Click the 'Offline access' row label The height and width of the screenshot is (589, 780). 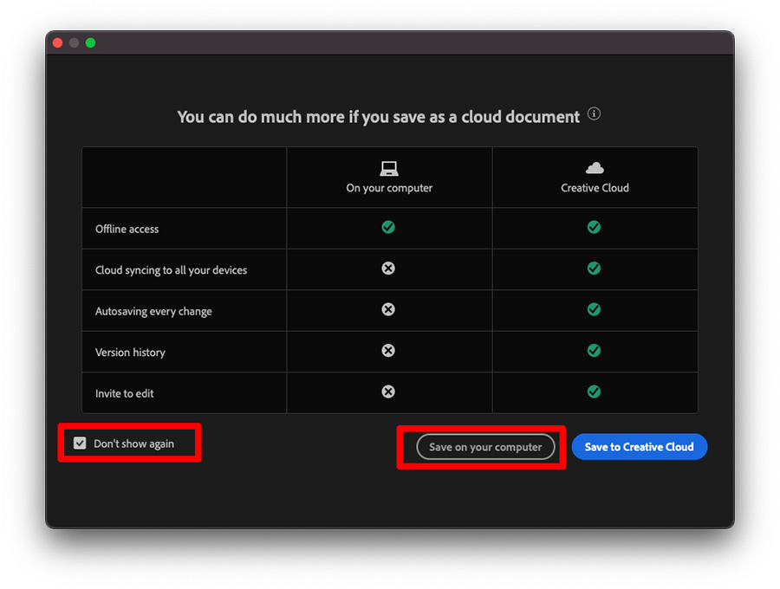(127, 230)
